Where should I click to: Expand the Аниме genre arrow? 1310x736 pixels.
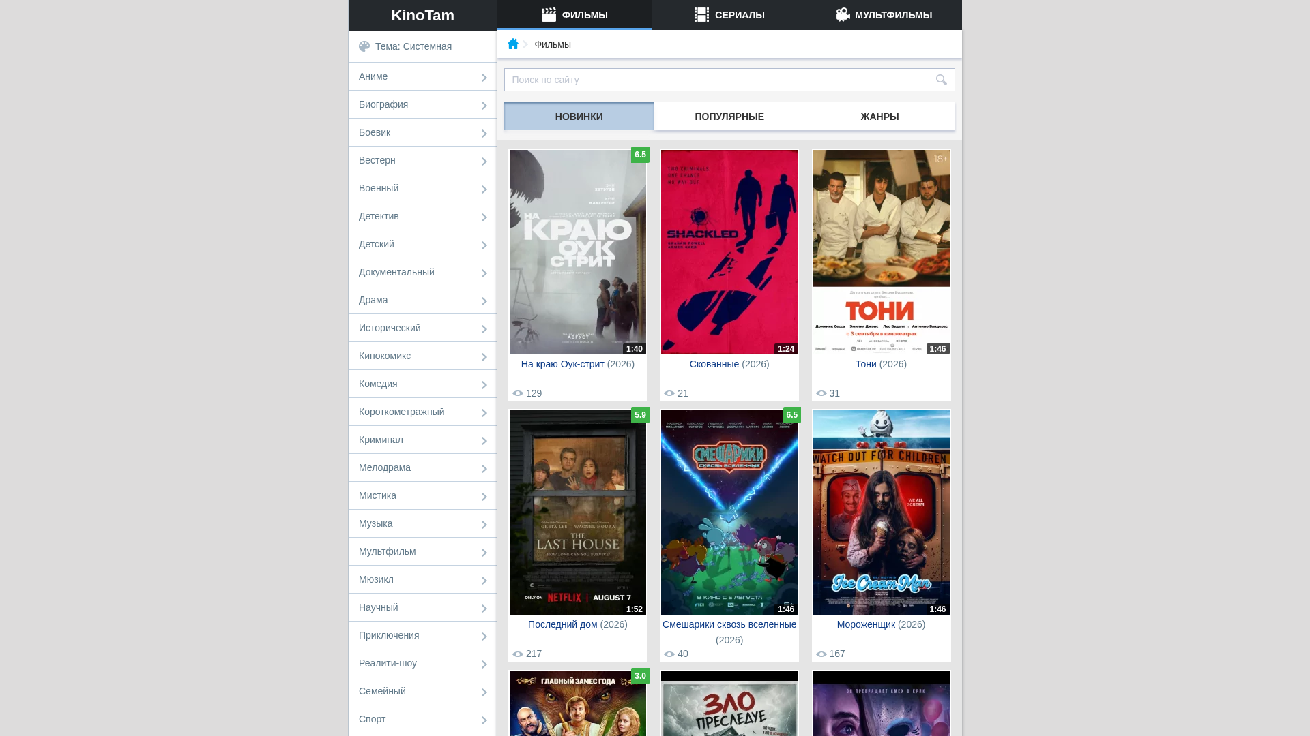(484, 77)
